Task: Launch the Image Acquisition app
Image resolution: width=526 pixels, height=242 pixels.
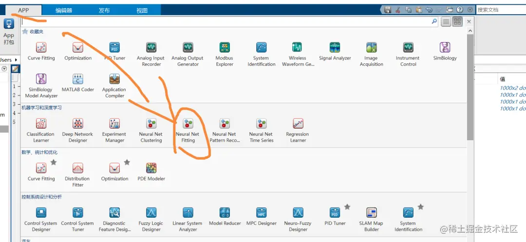Action: point(371,55)
